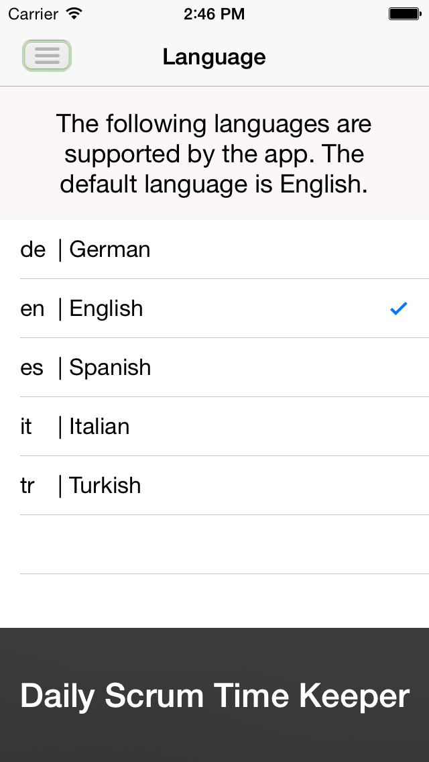Tap the 'tr' language code
Image resolution: width=429 pixels, height=762 pixels.
point(27,486)
